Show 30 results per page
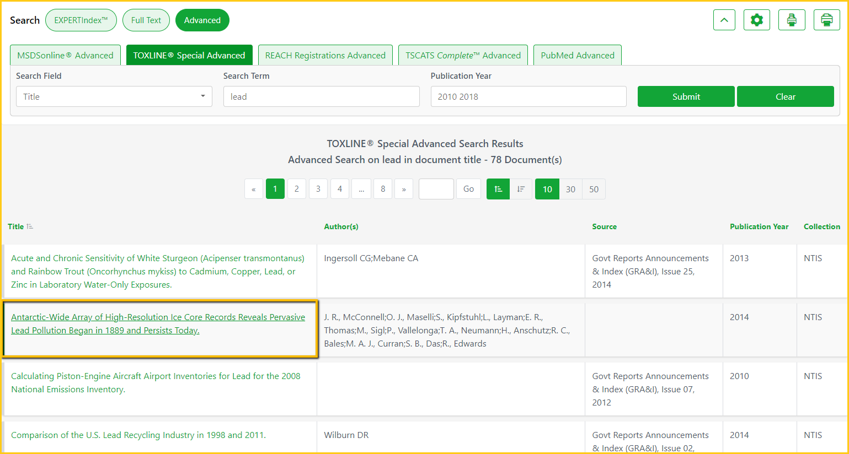The height and width of the screenshot is (454, 849). [570, 189]
